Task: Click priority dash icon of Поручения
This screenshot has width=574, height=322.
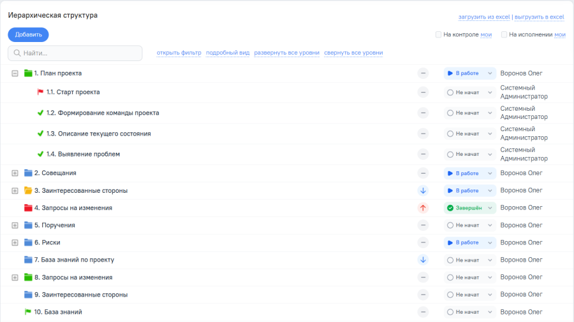Action: [423, 225]
